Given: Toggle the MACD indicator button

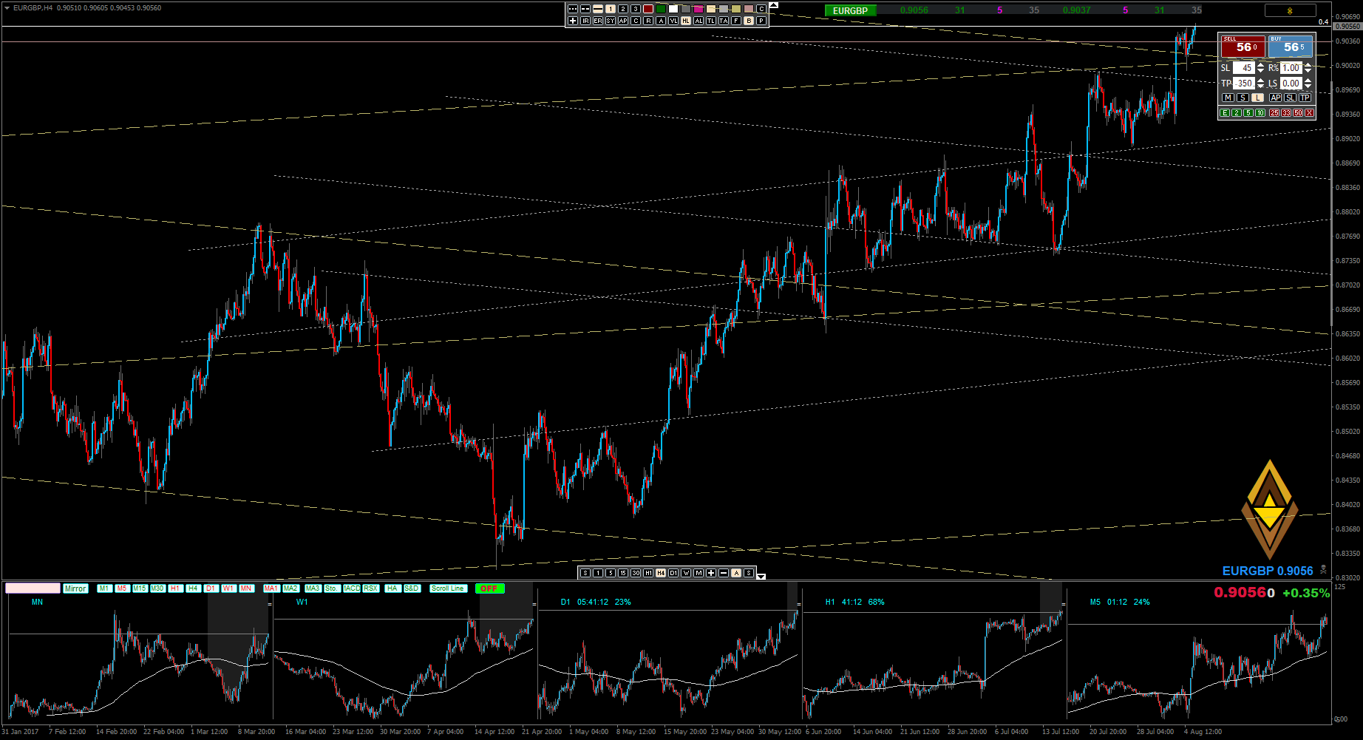Looking at the screenshot, I should [352, 588].
